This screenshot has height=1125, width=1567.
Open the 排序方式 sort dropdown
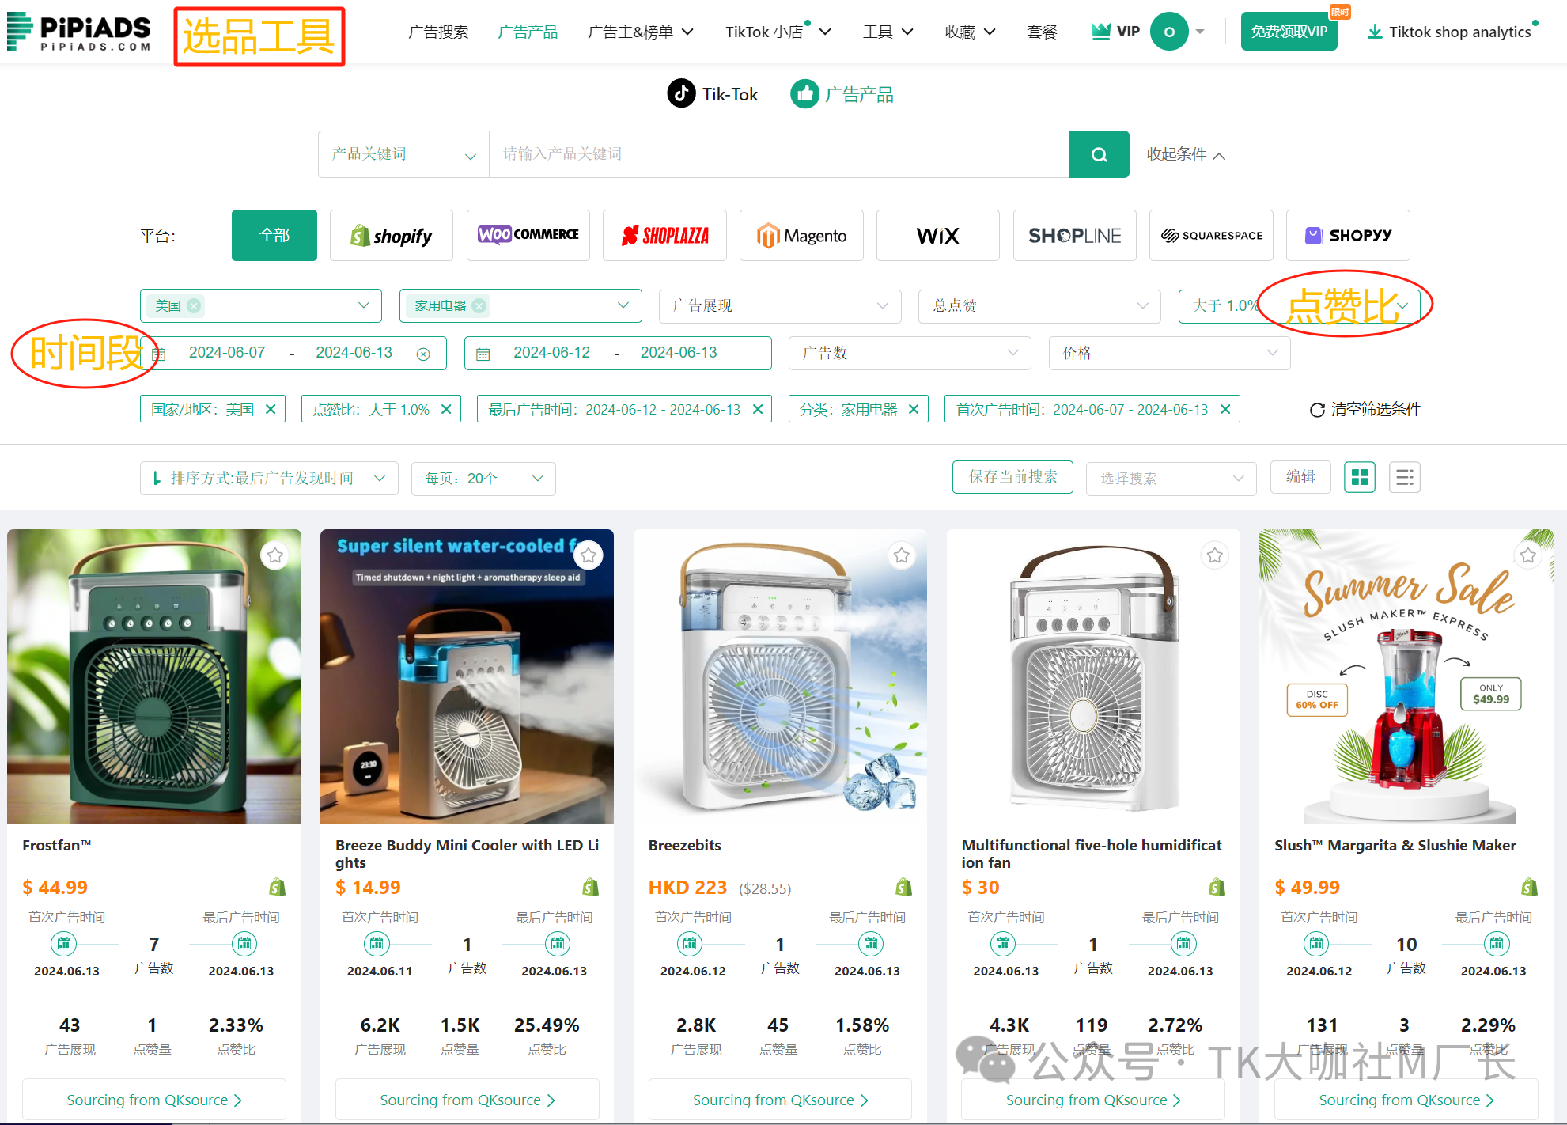[x=269, y=478]
